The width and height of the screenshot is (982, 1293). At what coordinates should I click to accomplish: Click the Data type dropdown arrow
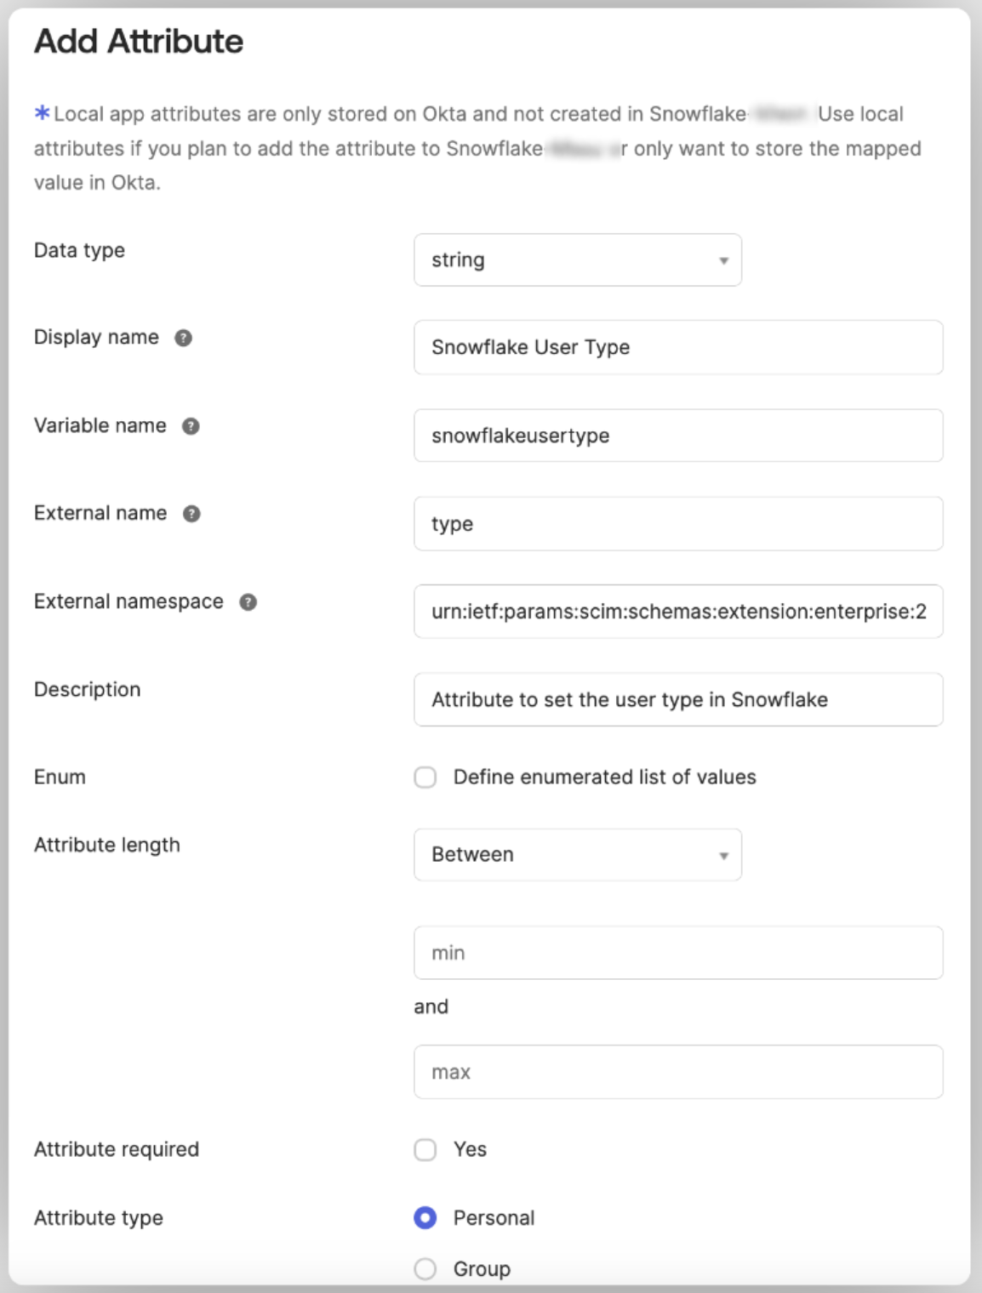click(723, 260)
